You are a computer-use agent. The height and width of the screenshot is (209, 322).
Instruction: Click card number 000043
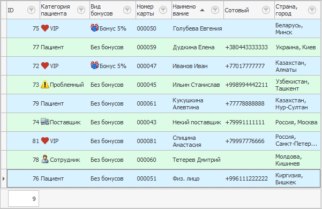coord(146,122)
